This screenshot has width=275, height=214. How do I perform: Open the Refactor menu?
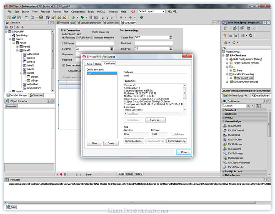point(45,12)
